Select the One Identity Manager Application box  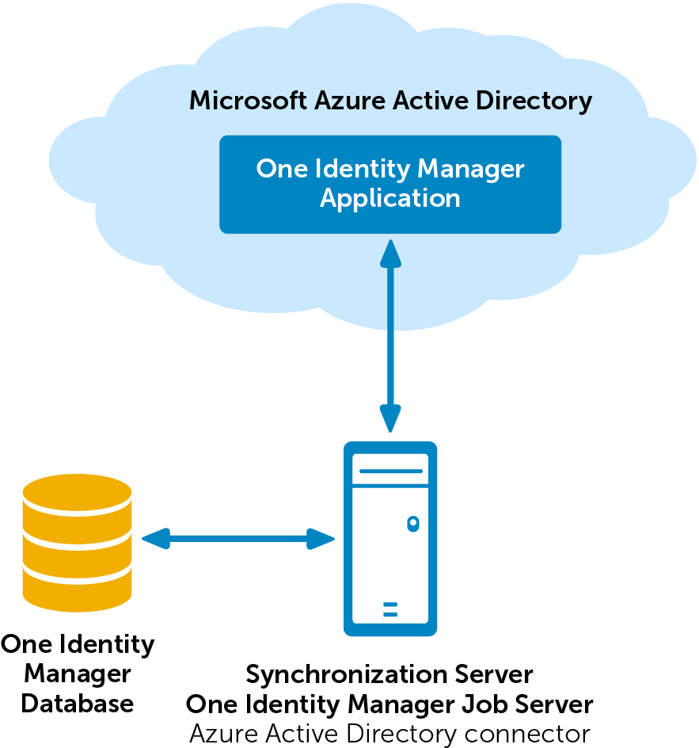390,185
